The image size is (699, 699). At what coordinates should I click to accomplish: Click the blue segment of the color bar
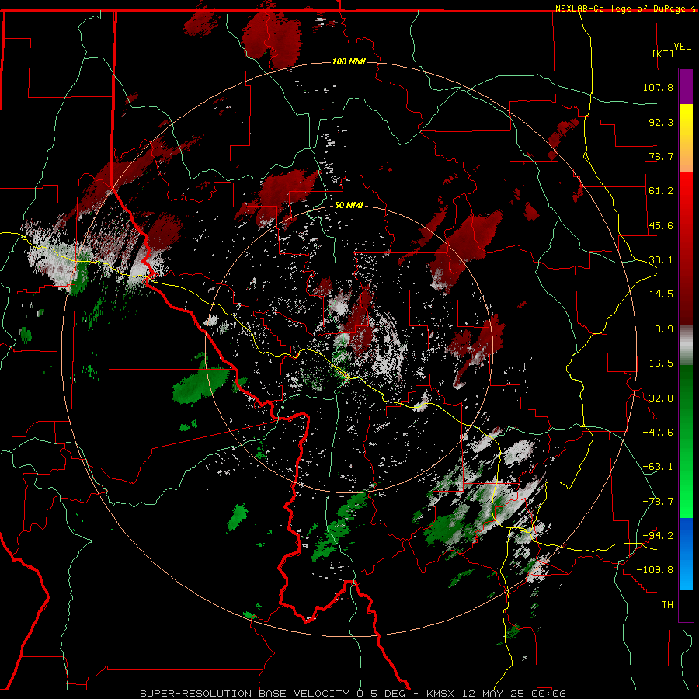pyautogui.click(x=686, y=554)
